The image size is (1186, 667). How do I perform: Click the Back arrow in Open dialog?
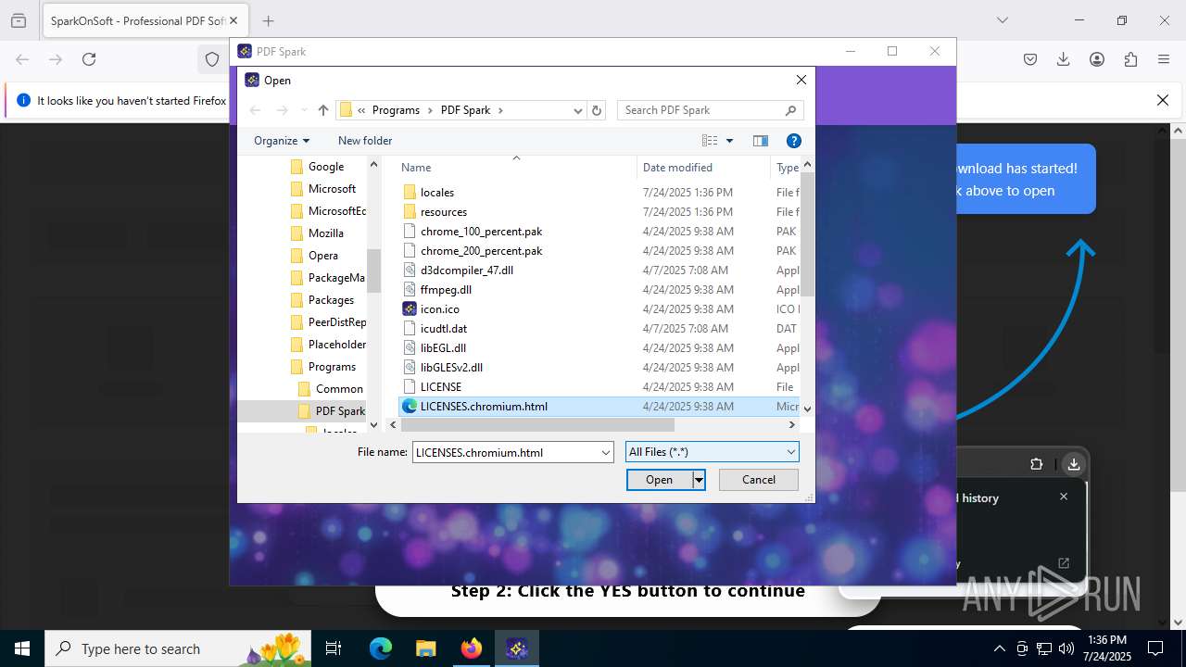[256, 110]
